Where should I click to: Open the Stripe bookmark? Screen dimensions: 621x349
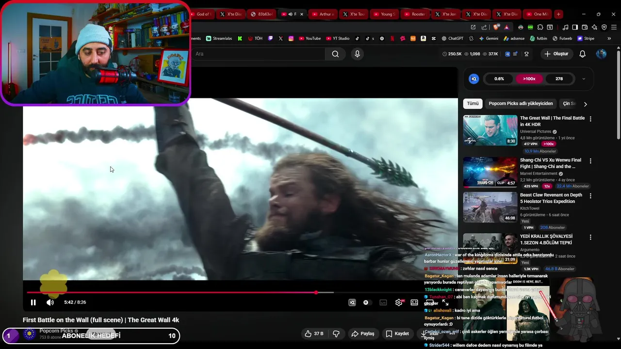(586, 38)
